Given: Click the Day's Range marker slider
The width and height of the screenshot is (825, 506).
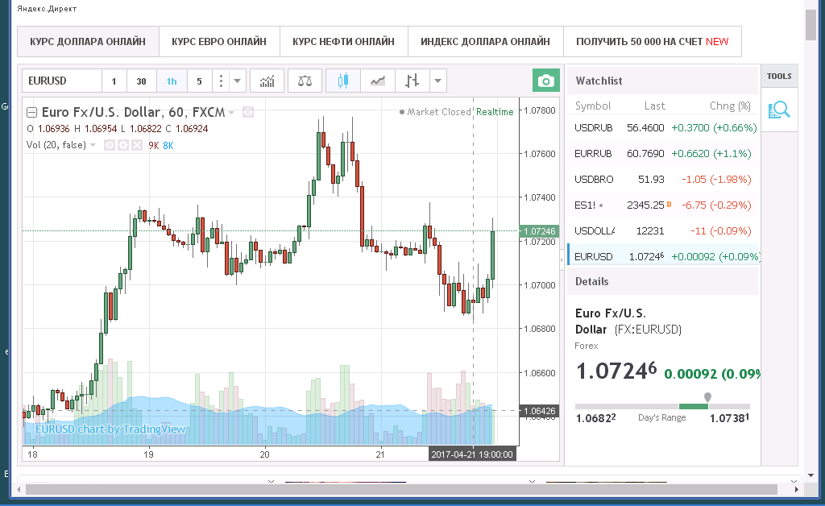Looking at the screenshot, I should pos(707,397).
